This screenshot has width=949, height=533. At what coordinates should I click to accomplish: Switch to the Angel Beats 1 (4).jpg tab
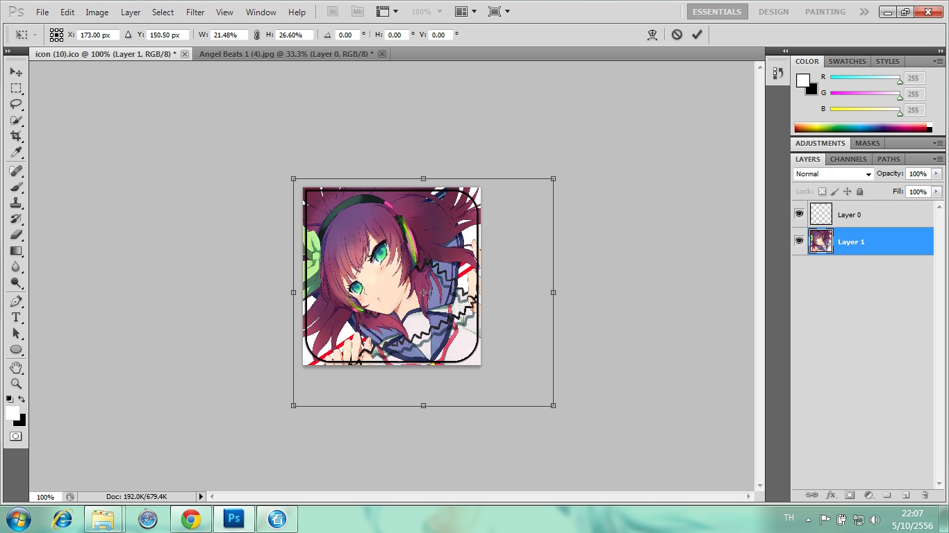[x=286, y=53]
